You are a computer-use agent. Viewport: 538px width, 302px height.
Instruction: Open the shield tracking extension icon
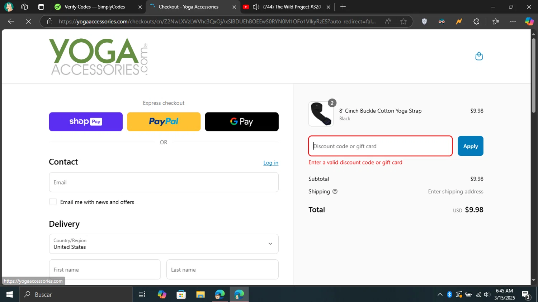coord(424,21)
